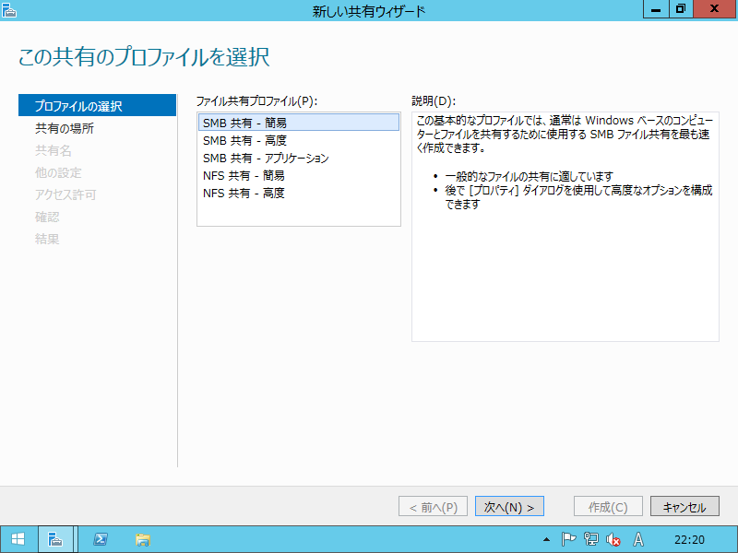The width and height of the screenshot is (738, 553).
Task: Open the network status tray icon
Action: (x=590, y=539)
